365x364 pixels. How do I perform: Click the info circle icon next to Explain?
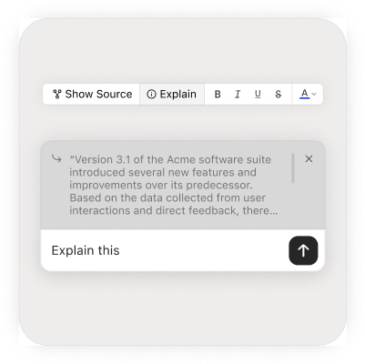click(x=151, y=95)
